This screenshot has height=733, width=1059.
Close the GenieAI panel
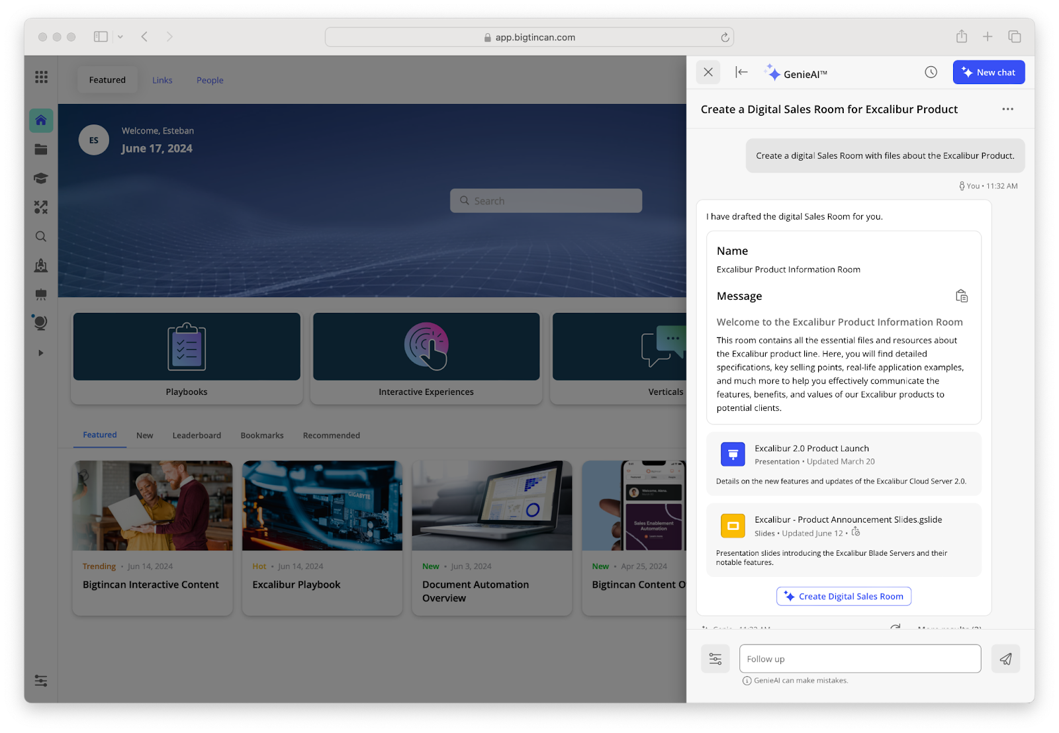click(708, 72)
